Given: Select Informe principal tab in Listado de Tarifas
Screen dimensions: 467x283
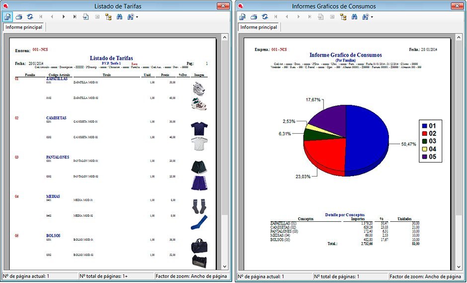Looking at the screenshot, I should pos(23,27).
